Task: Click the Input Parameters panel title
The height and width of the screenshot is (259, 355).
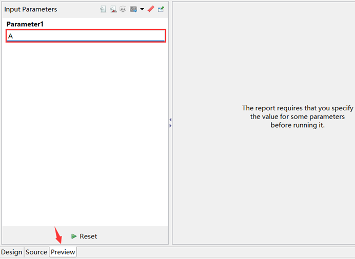Action: point(31,9)
